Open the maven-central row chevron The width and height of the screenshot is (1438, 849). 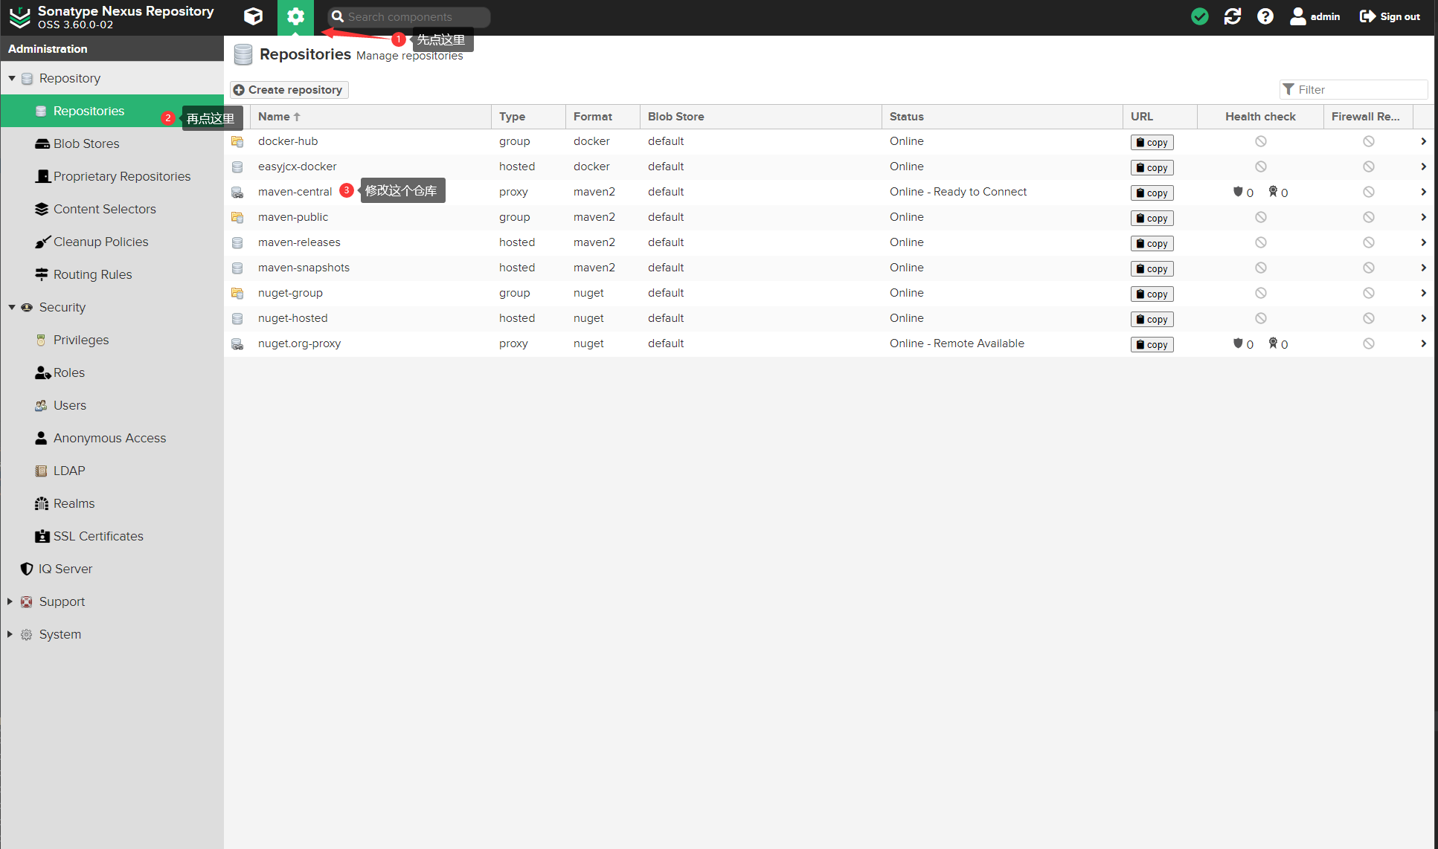1423,192
